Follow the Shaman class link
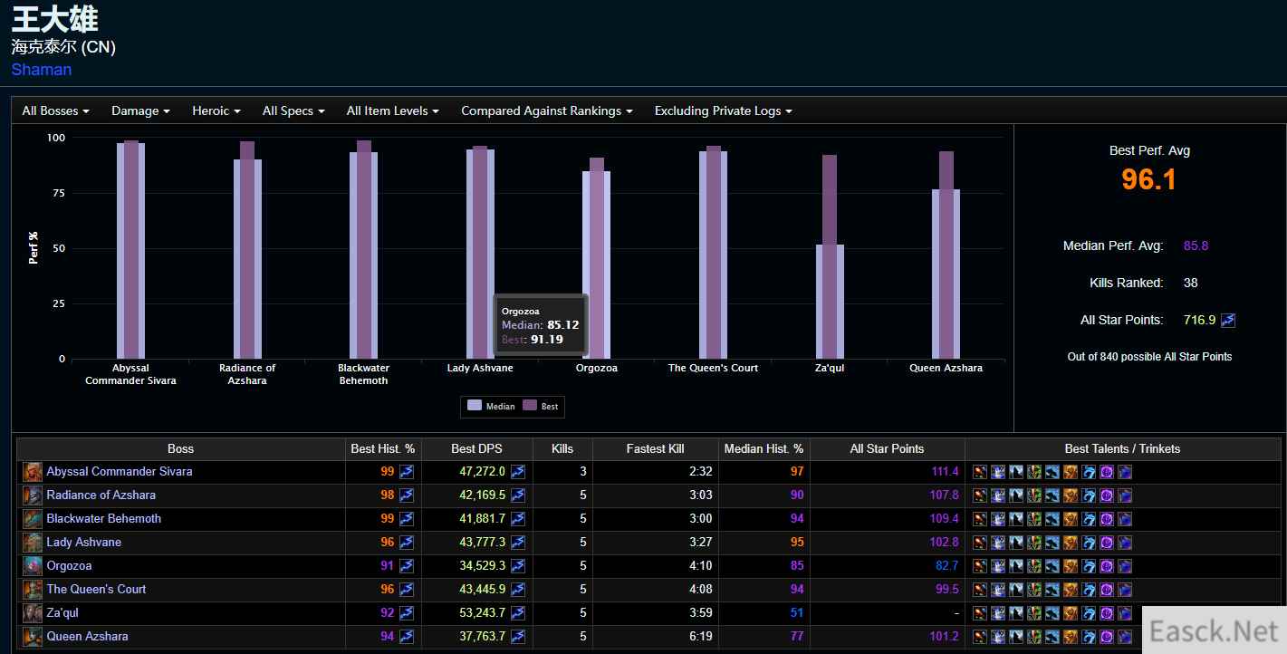This screenshot has width=1287, height=654. (42, 70)
